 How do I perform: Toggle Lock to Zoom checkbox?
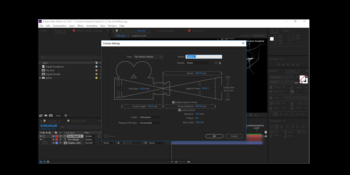[x=179, y=110]
